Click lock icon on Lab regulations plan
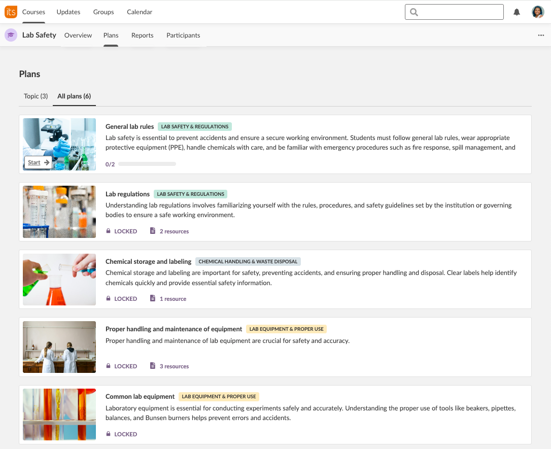Screen dimensions: 551x449 (108, 231)
